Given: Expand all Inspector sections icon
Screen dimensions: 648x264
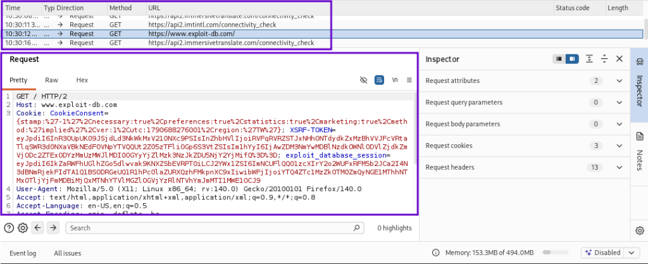Looking at the screenshot, I should point(590,59).
